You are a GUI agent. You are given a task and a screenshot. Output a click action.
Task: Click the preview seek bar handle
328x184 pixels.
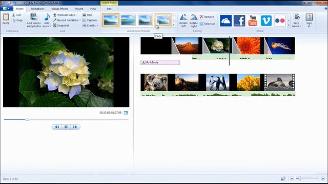(27, 120)
